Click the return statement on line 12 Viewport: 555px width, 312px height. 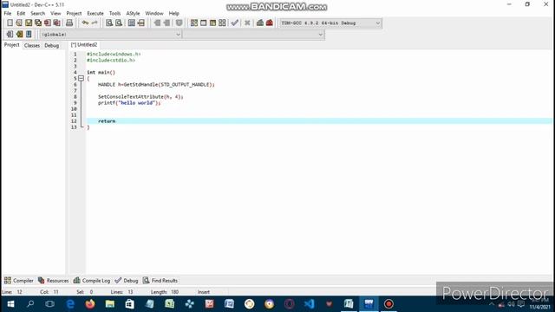(107, 121)
